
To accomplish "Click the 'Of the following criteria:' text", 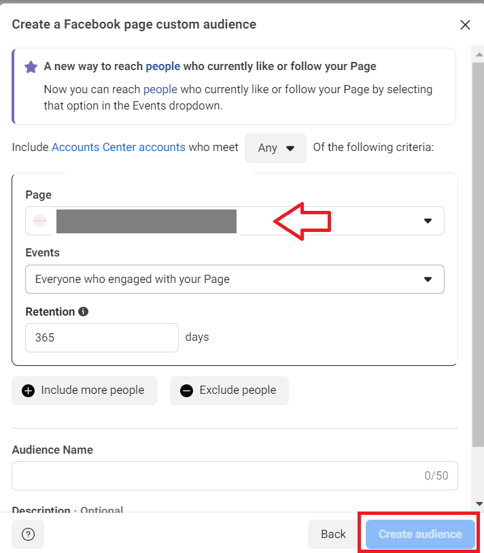I will pos(373,147).
